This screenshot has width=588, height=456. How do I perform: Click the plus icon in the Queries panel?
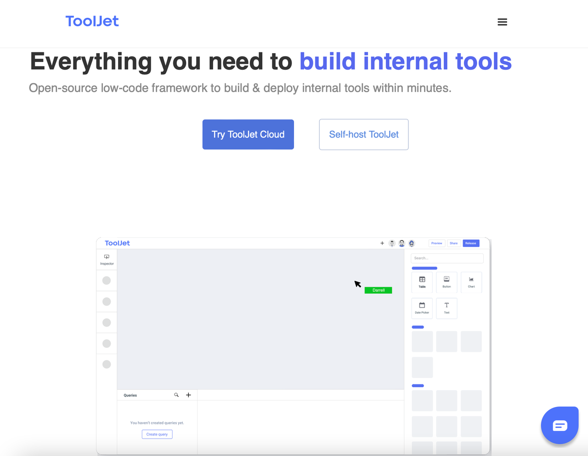(188, 395)
